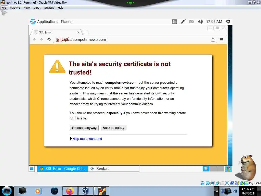Open the Help me understand link
The image size is (261, 196).
[x=87, y=139]
